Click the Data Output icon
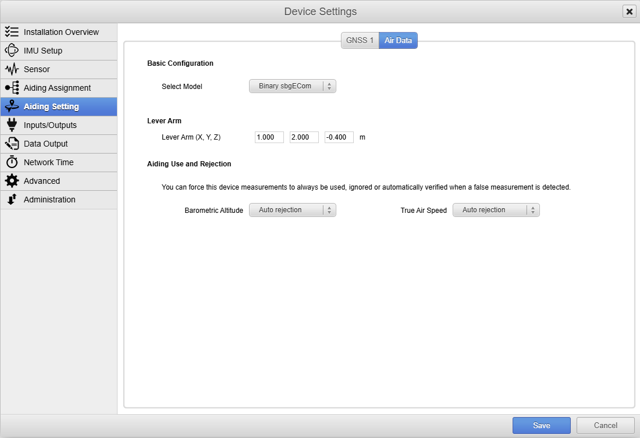Screen dimensions: 640x438 point(12,144)
